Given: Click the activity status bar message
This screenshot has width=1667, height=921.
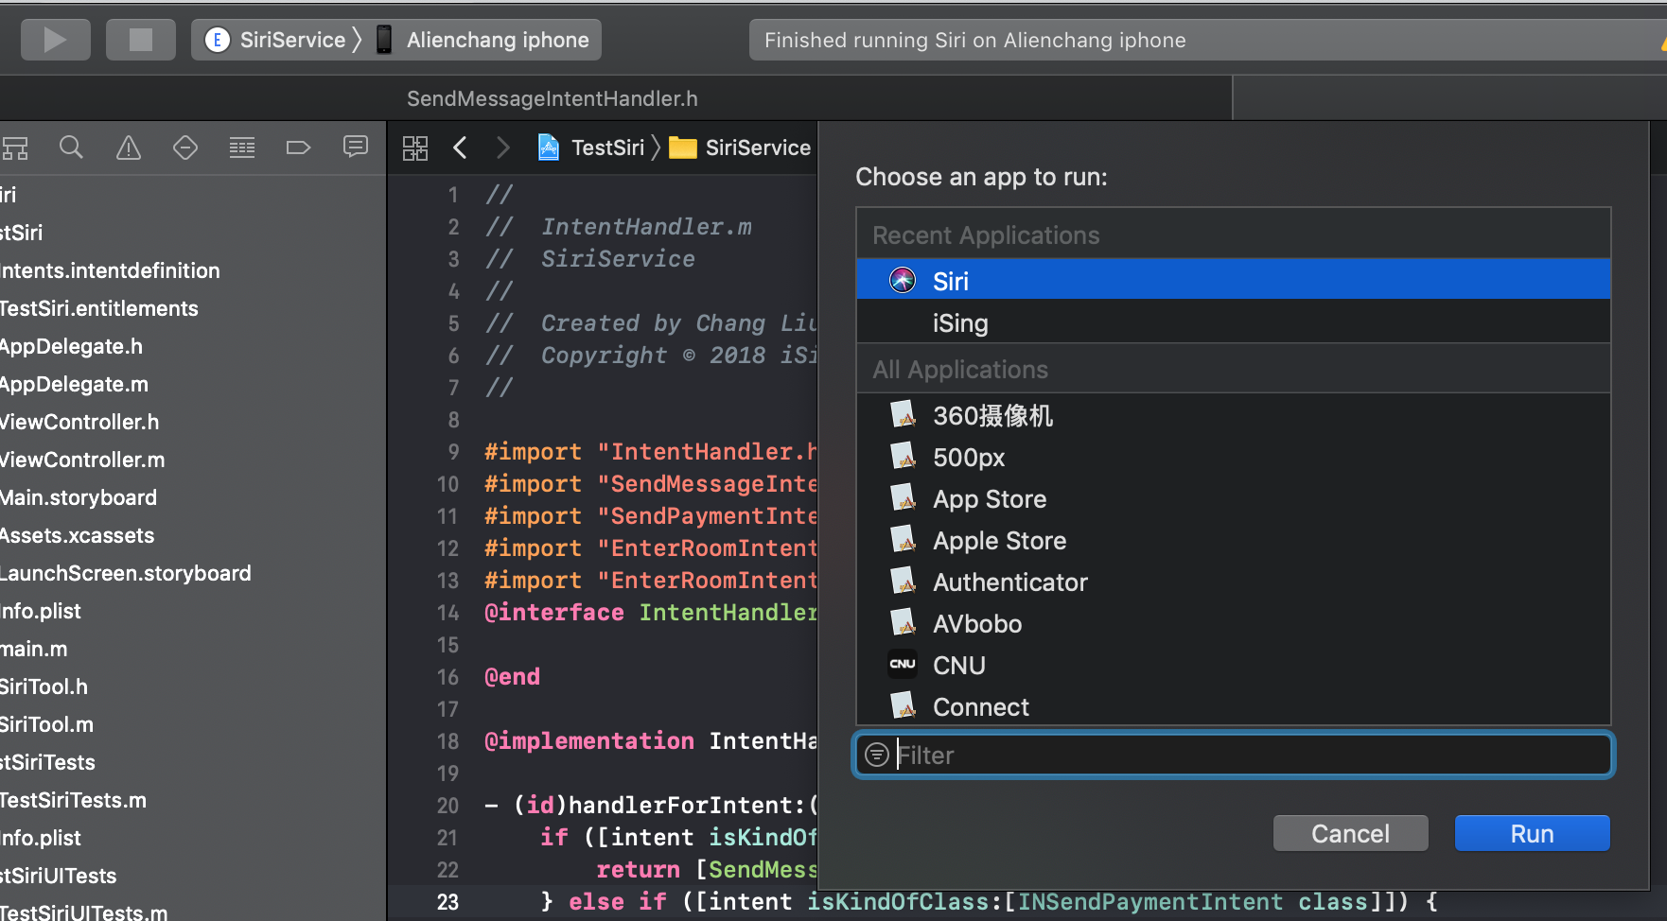Looking at the screenshot, I should pos(974,40).
